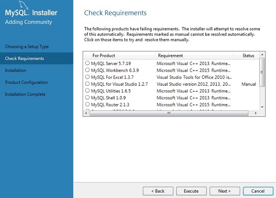The image size is (276, 198).
Task: Click the scroll down arrow of the requirements list
Action: [262, 107]
